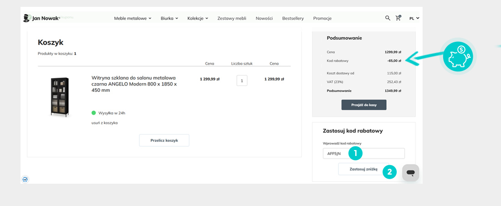Click usuń z koszyka link
Viewport: 501px width, 206px height.
(104, 123)
